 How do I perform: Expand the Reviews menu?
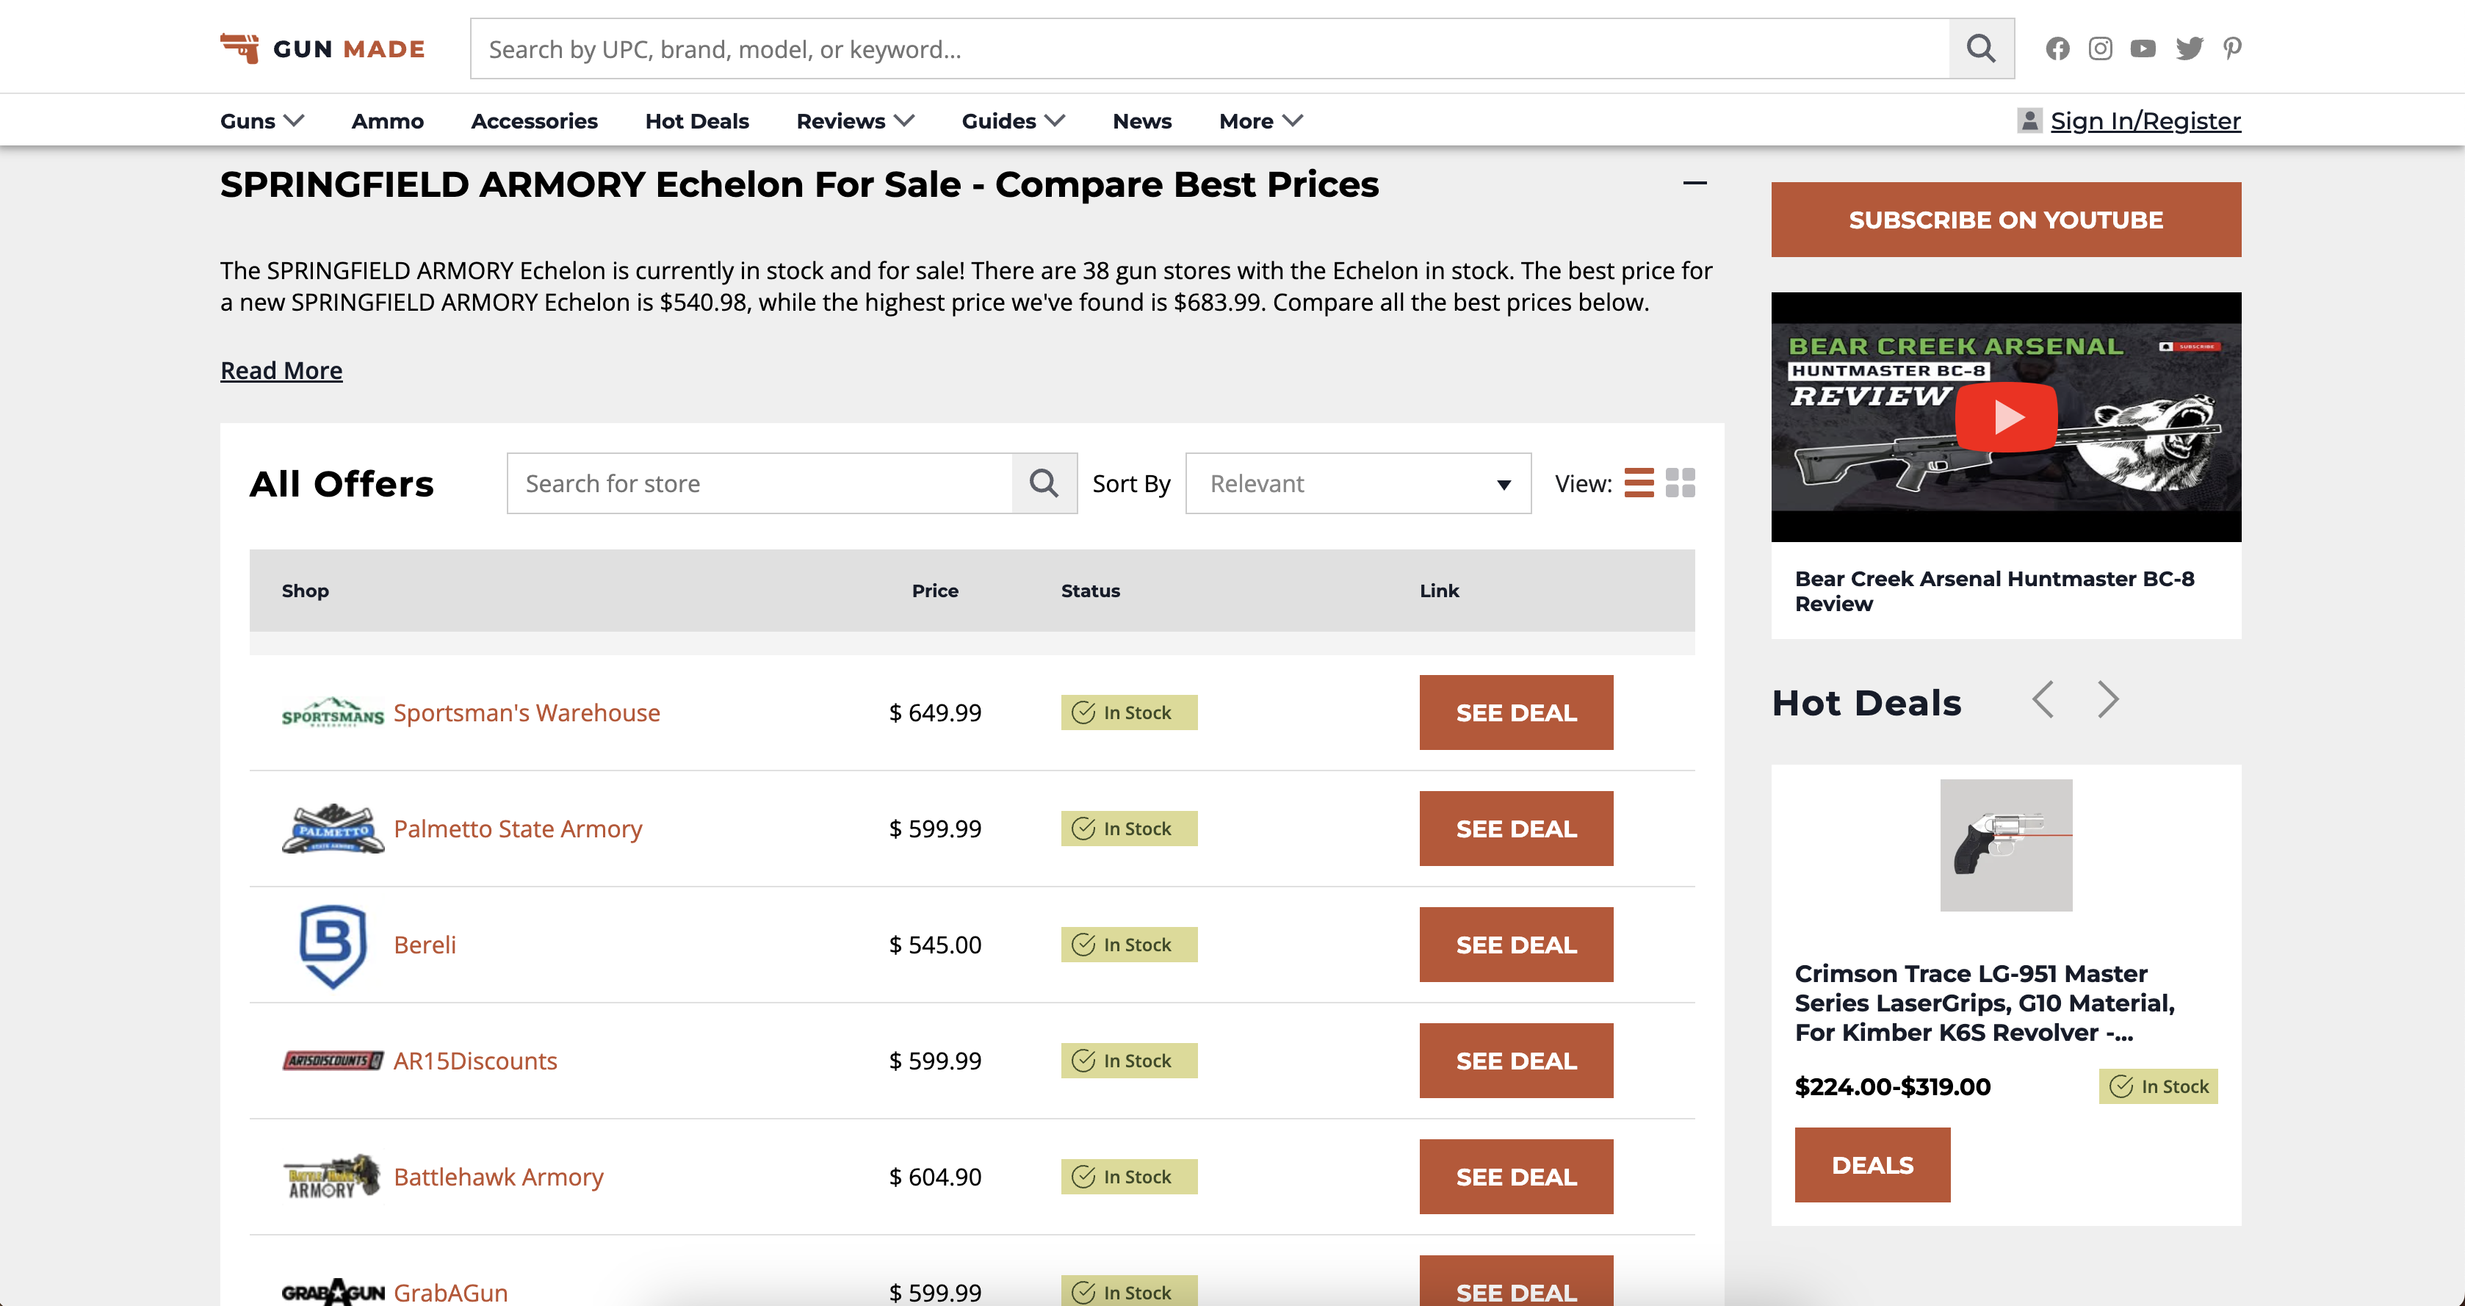(x=856, y=120)
